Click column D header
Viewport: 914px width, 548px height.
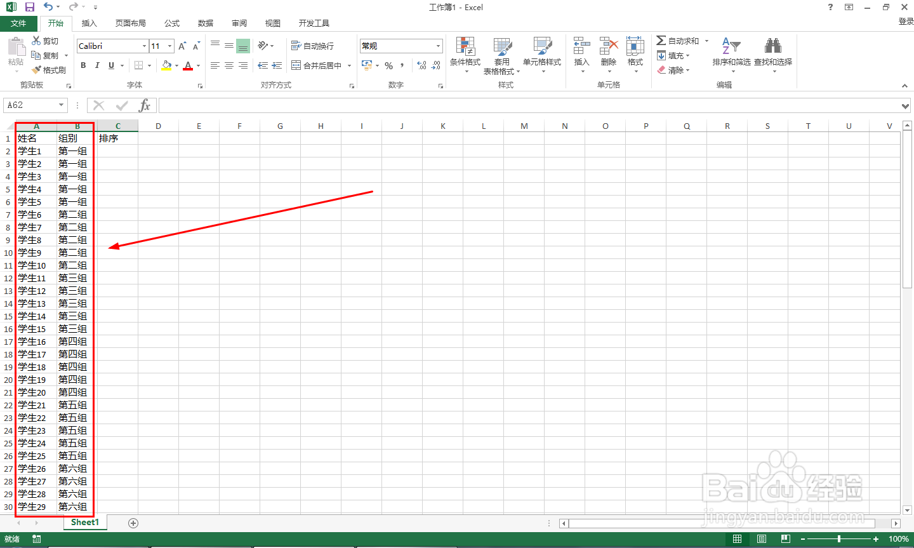coord(158,126)
